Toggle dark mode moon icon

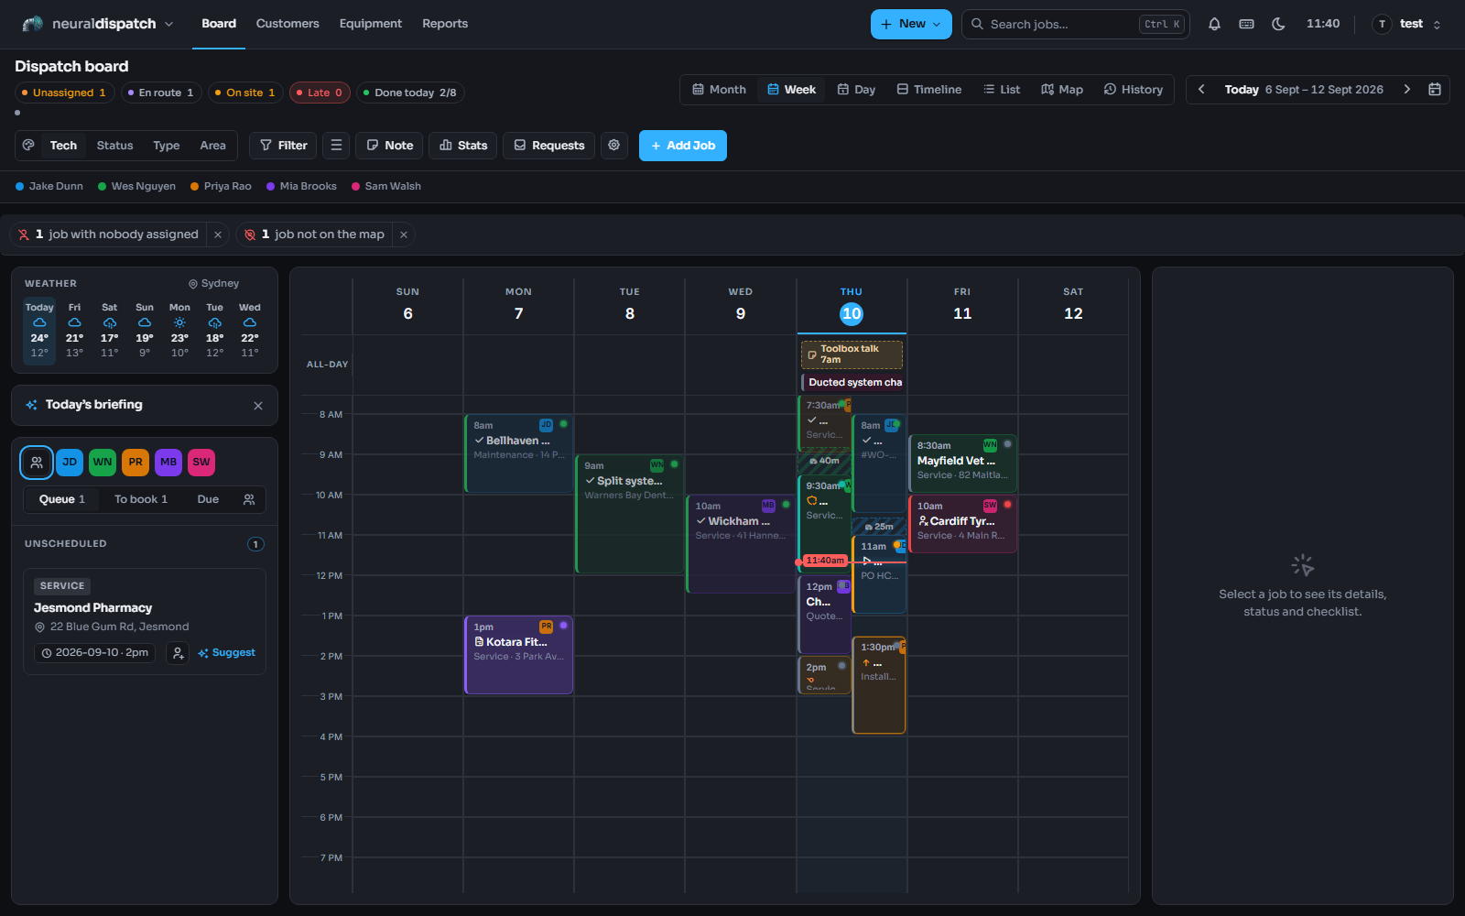click(1278, 24)
